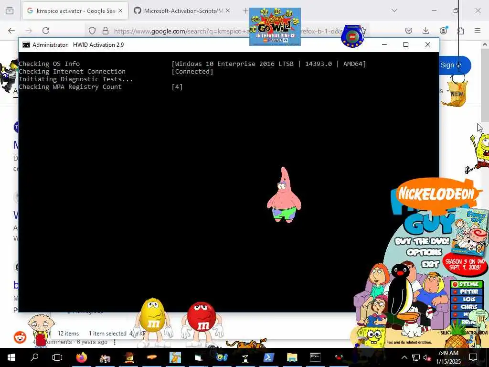
Task: Click 'Checking WPA Registry Count' line
Action: (x=70, y=87)
